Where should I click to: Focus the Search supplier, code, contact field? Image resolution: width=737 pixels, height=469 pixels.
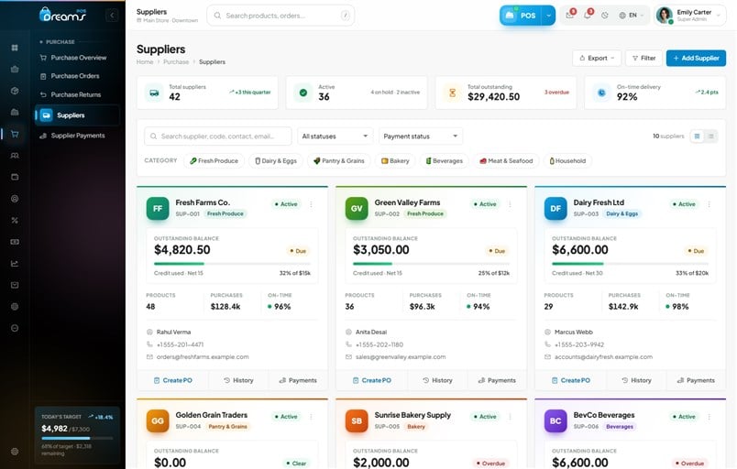217,136
